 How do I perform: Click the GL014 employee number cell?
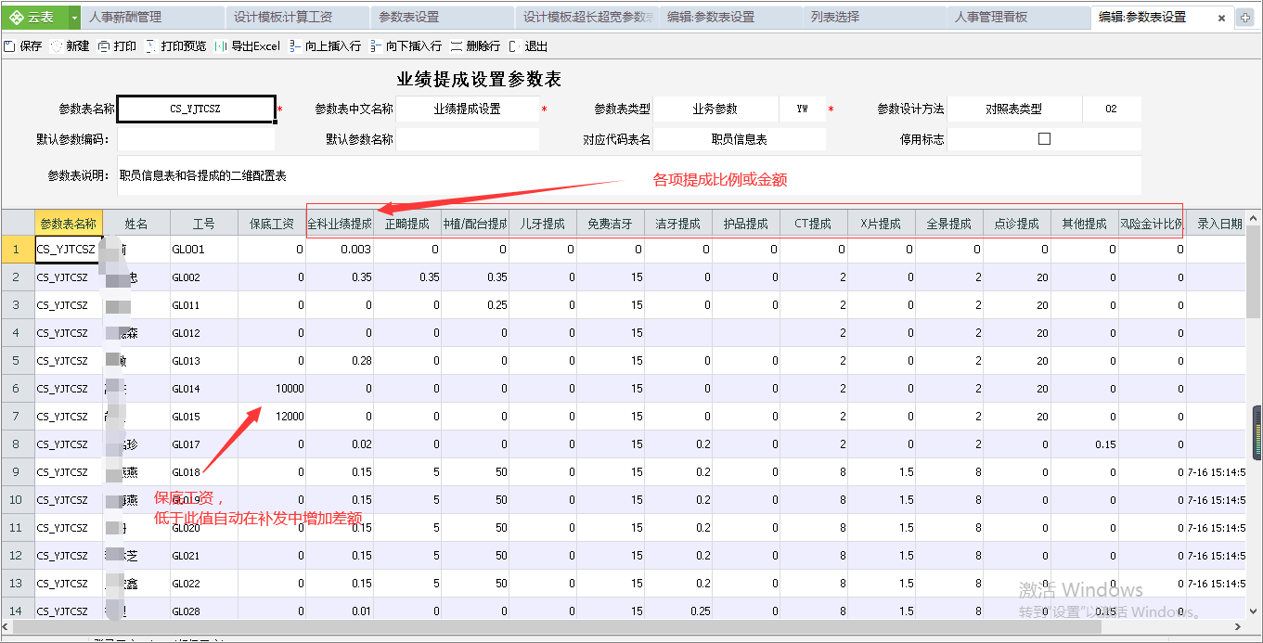tap(204, 389)
